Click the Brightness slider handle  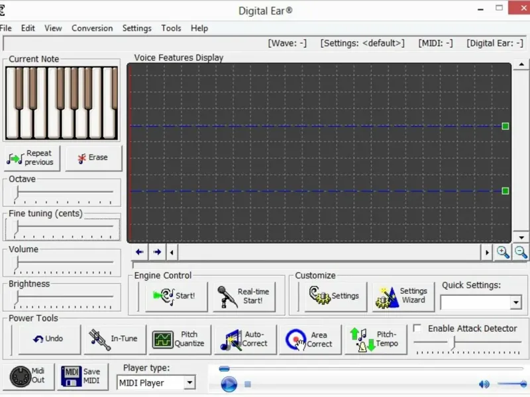17,298
